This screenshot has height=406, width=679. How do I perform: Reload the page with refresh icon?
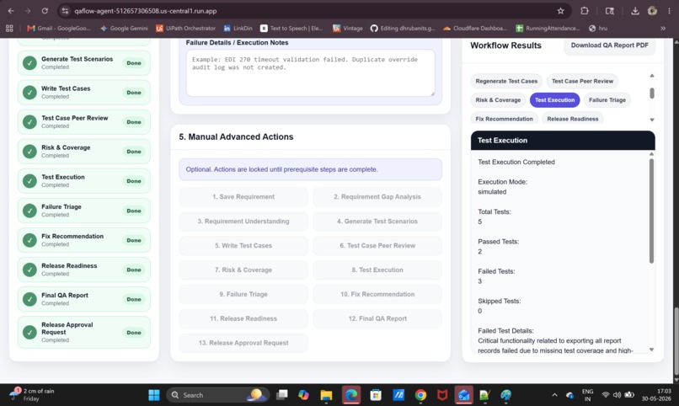45,11
